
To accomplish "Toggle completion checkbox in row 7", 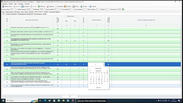I will click(x=108, y=51).
